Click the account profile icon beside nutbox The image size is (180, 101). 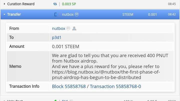click(74, 28)
